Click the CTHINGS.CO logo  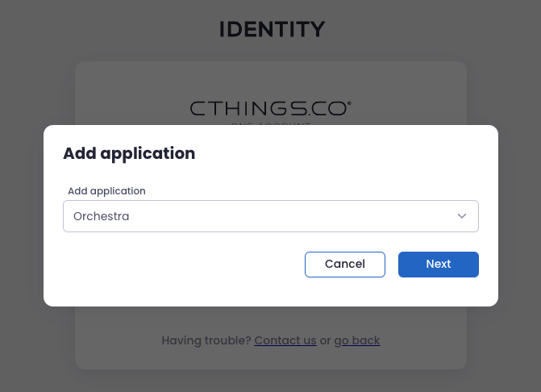coord(267,108)
